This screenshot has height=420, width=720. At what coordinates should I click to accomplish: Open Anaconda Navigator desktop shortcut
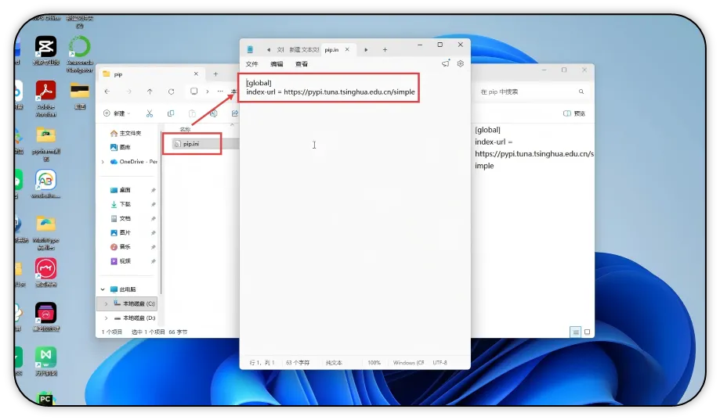[80, 54]
